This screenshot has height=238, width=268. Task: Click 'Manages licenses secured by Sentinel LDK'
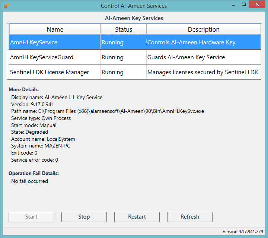(202, 72)
